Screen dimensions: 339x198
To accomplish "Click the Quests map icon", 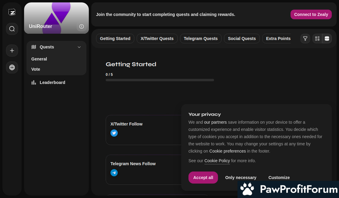I will pos(34,47).
